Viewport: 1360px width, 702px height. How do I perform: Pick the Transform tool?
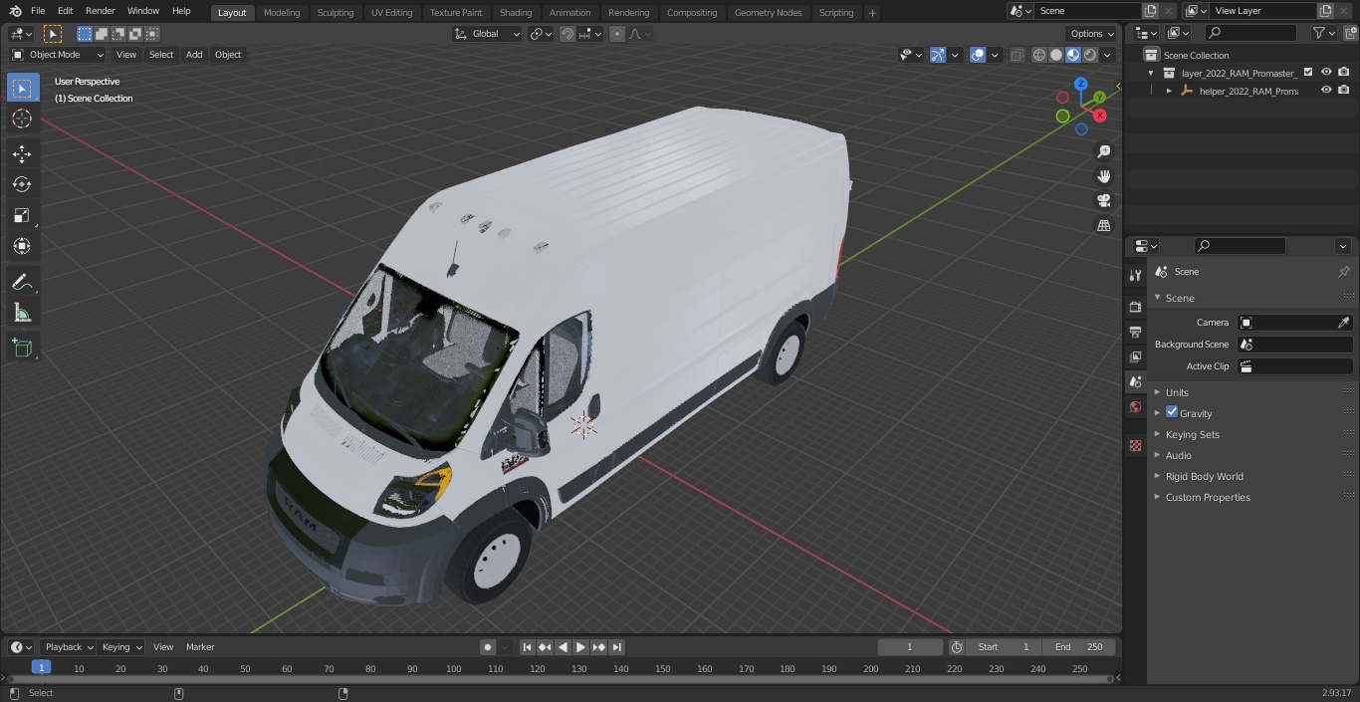(22, 246)
